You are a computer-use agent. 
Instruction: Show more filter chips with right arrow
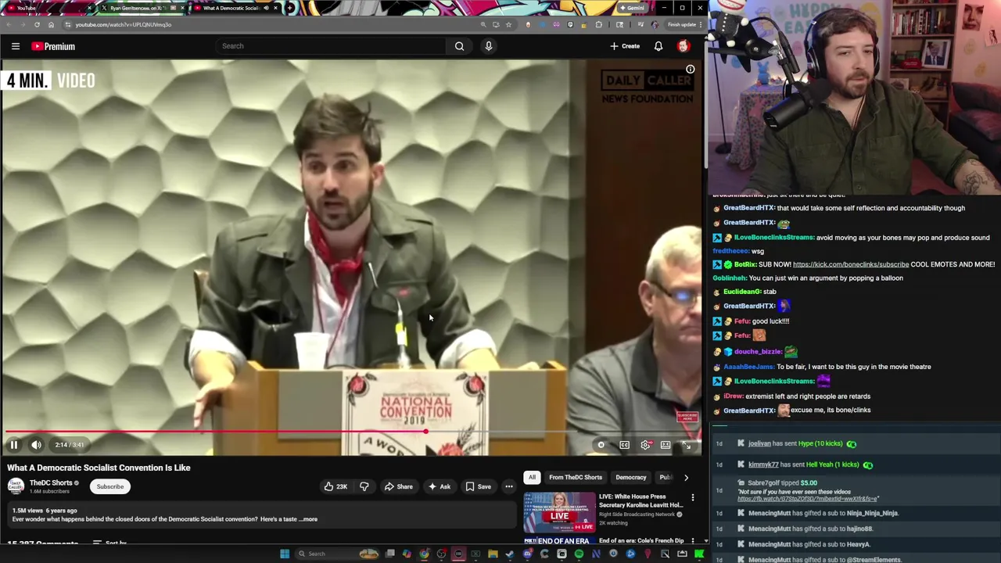686,477
